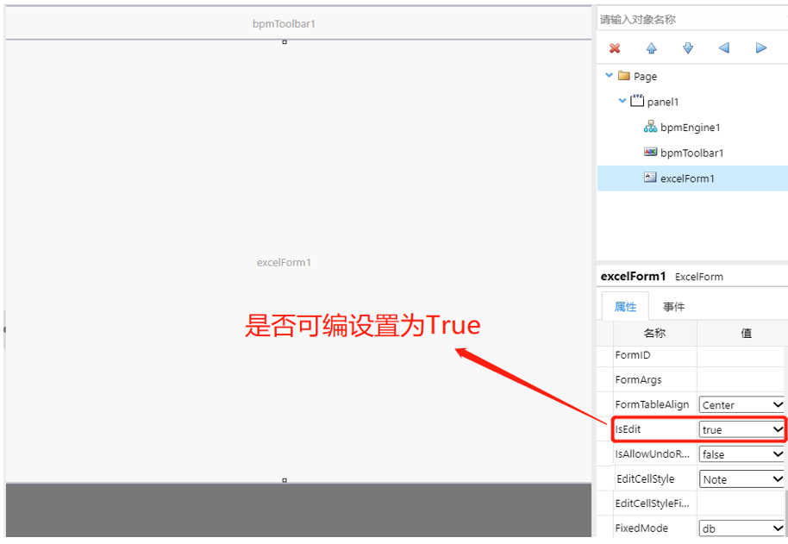Click the FormID value cell
The height and width of the screenshot is (544, 788).
point(741,355)
